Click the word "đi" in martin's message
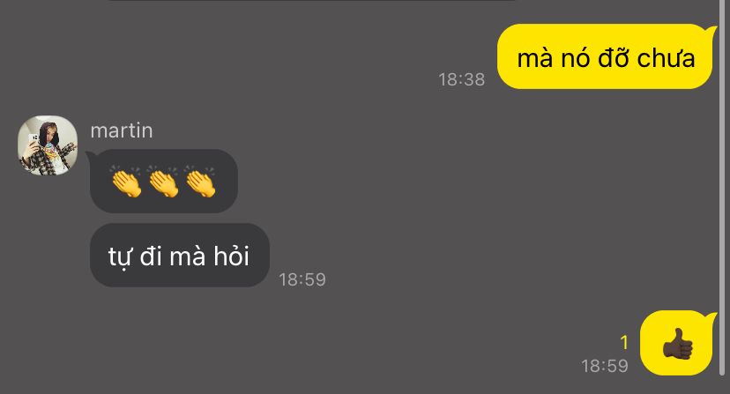 [150, 256]
